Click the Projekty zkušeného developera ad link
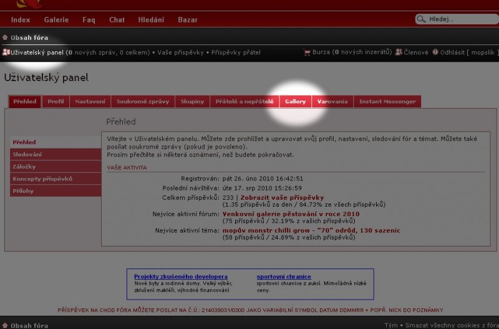 pyautogui.click(x=181, y=277)
